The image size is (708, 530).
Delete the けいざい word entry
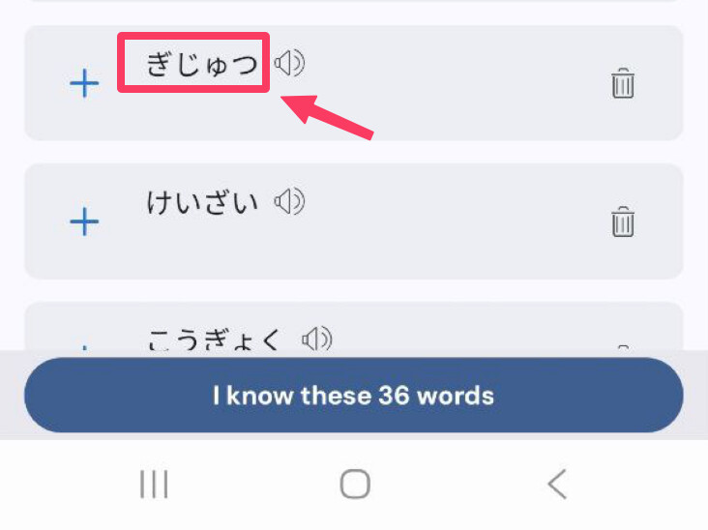(x=623, y=222)
